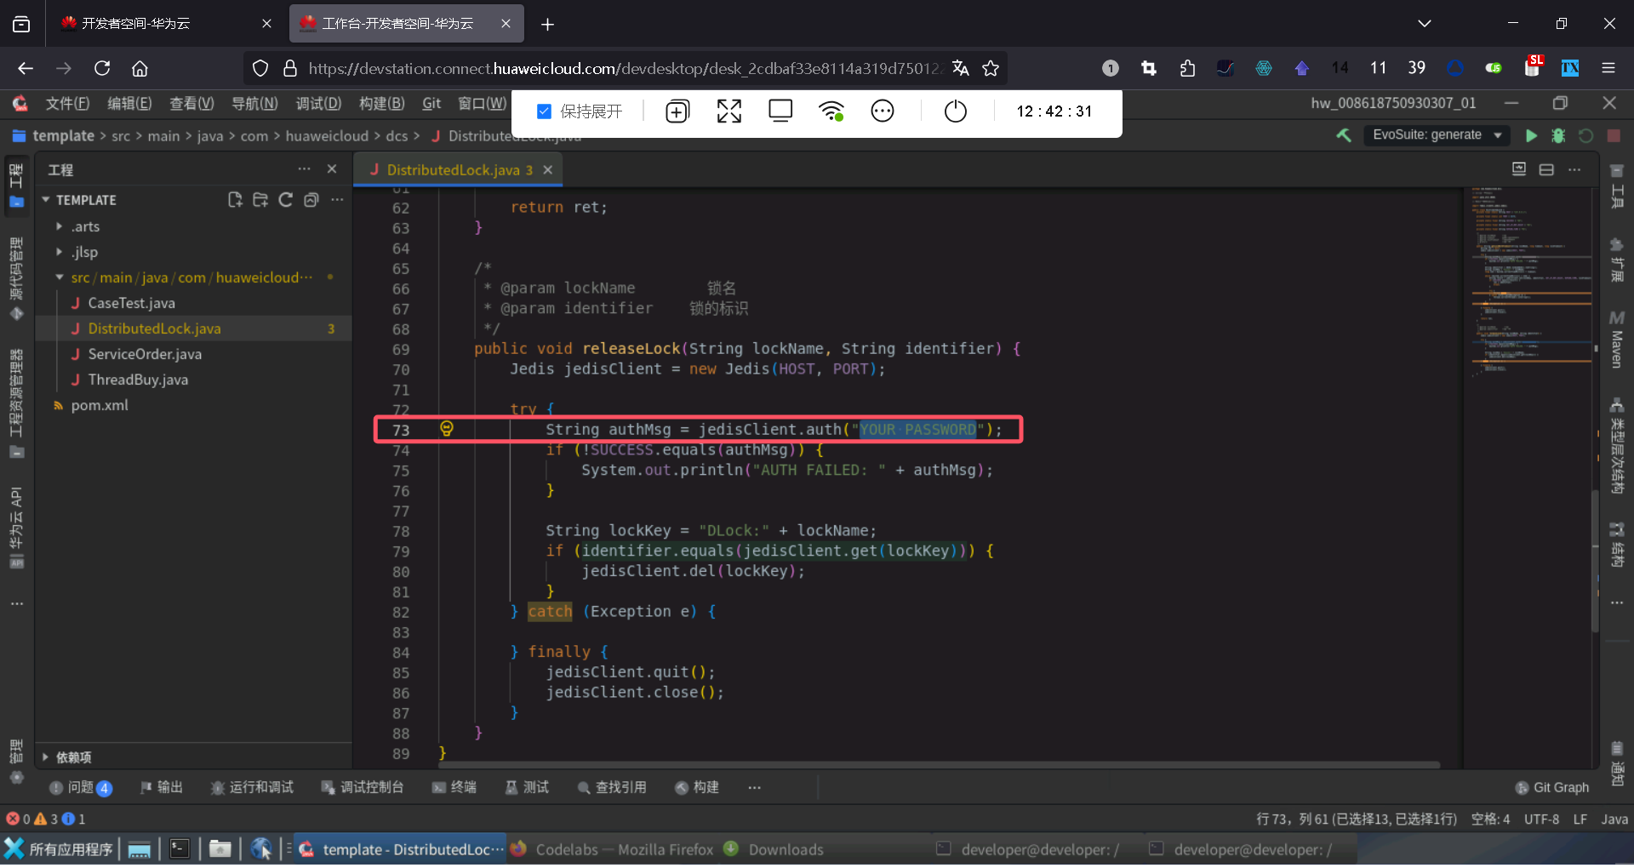Viewport: 1634px width, 868px height.
Task: Click the UTF-8 encoding status item
Action: [1540, 819]
